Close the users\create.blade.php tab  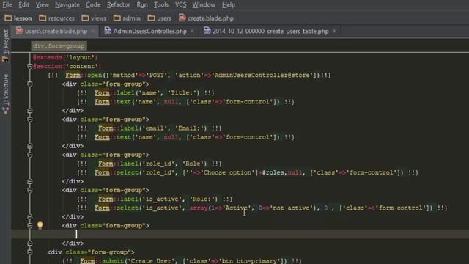pos(93,31)
